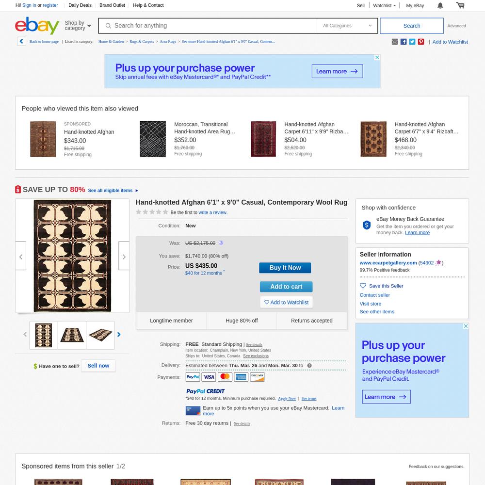Share this listing on Pinterest

click(420, 42)
